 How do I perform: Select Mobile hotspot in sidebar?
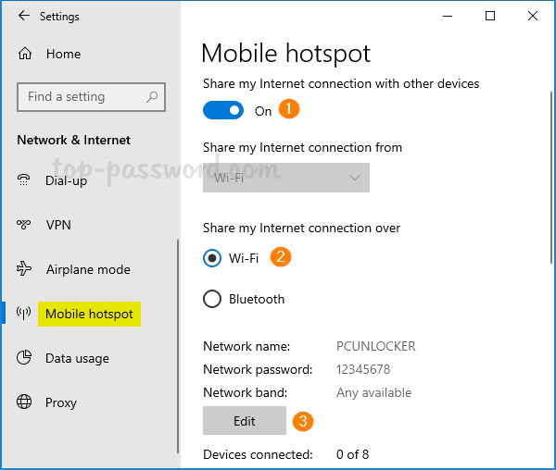tap(89, 314)
